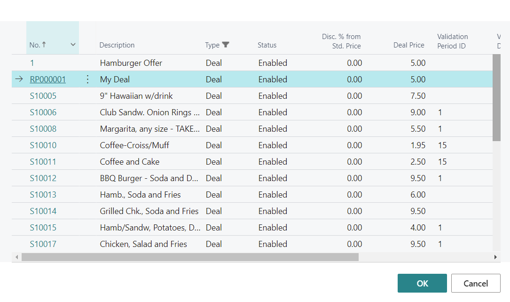Click the Hamburger Offer description cell
The image size is (510, 302).
[x=131, y=63]
